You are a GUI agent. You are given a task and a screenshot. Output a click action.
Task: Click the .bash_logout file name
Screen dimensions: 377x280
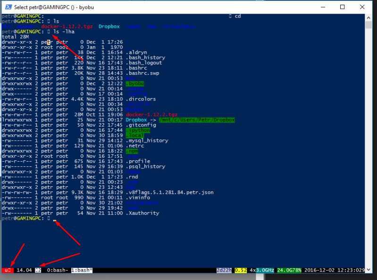pos(144,63)
